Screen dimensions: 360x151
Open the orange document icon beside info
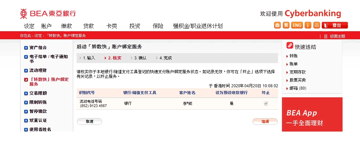tap(316, 25)
